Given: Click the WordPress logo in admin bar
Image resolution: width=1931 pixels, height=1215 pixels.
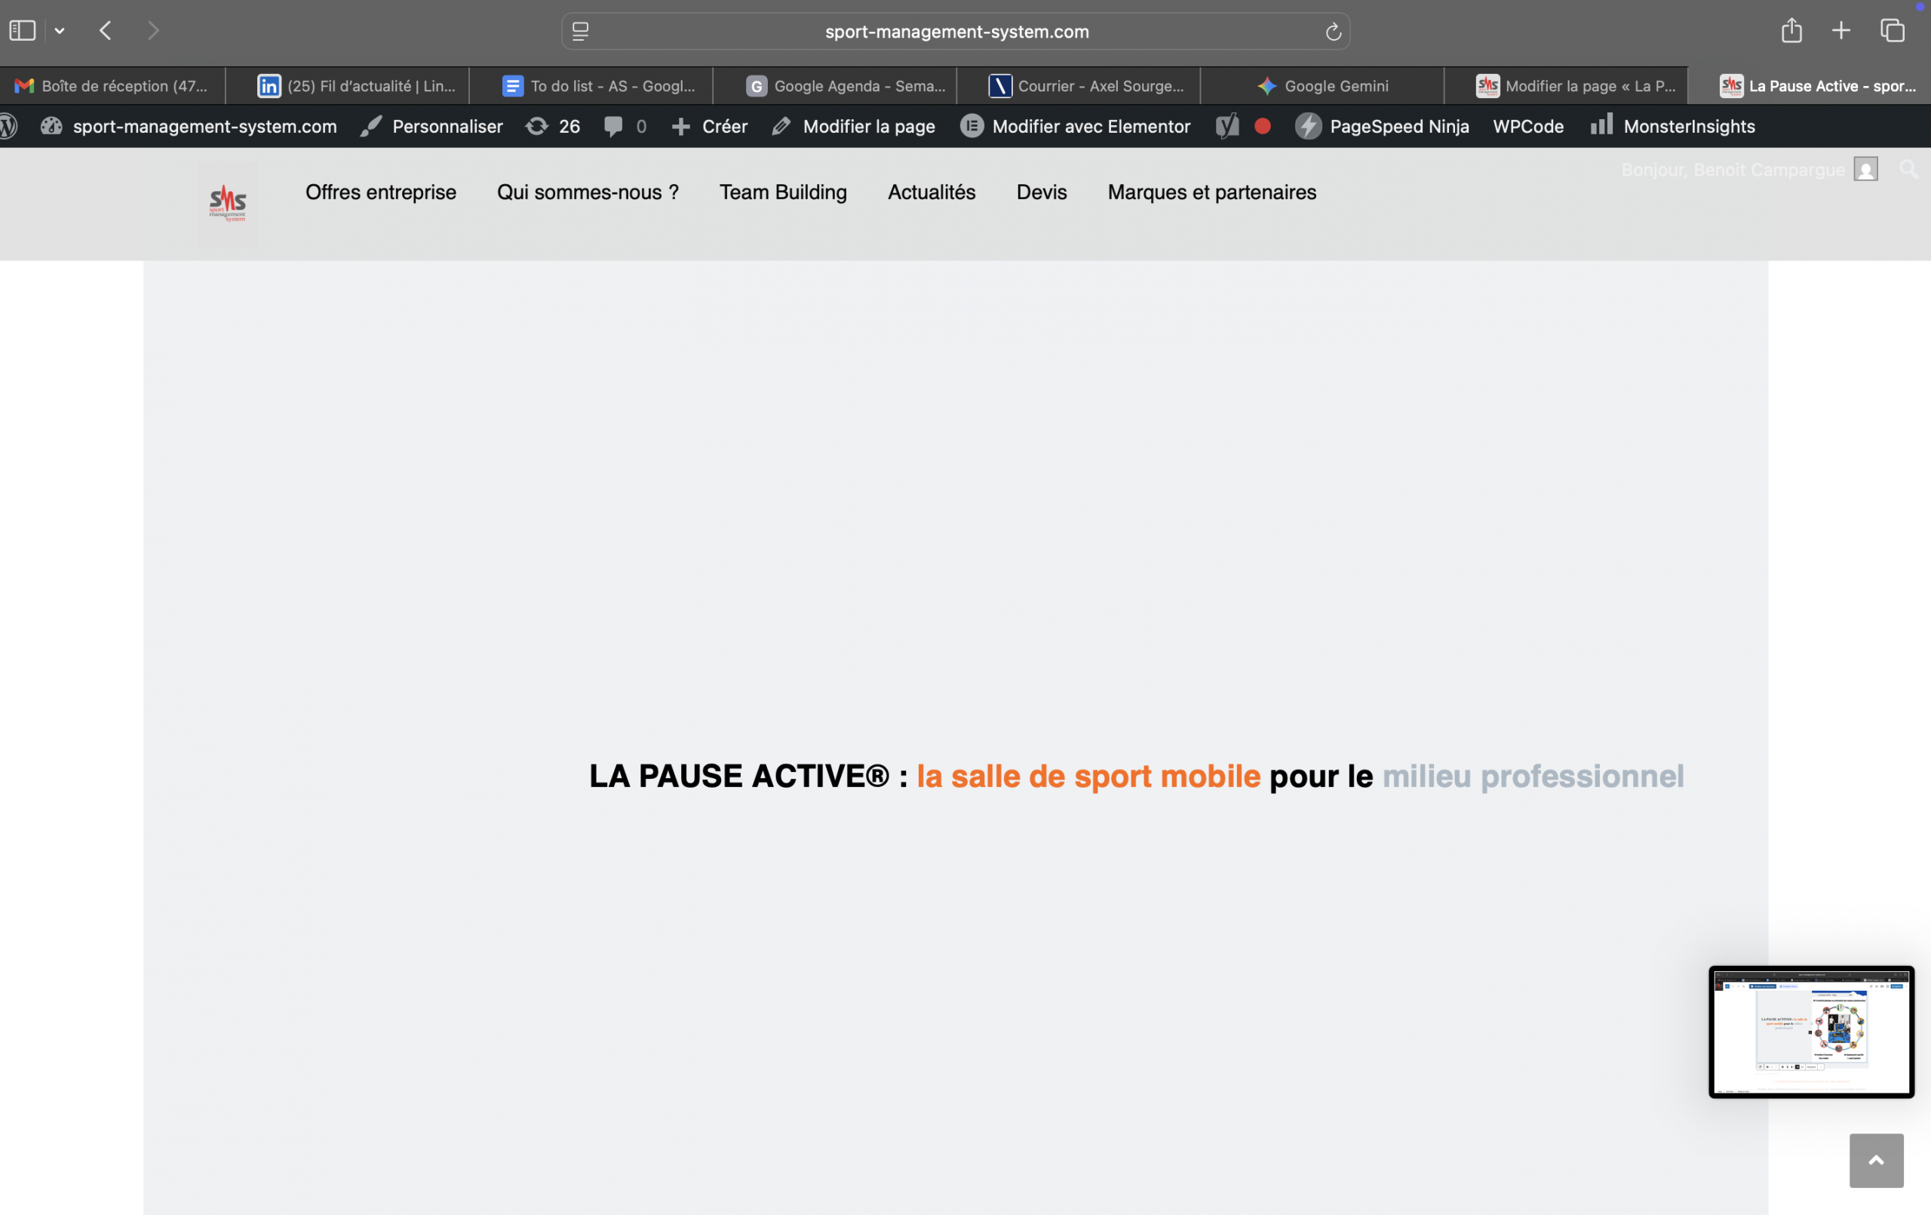Looking at the screenshot, I should click(8, 126).
